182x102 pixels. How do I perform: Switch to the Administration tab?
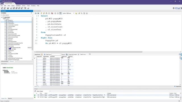click(x=5, y=61)
